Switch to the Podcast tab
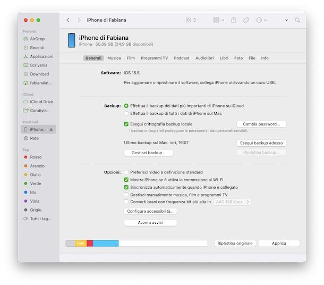The height and width of the screenshot is (285, 324). (x=182, y=58)
